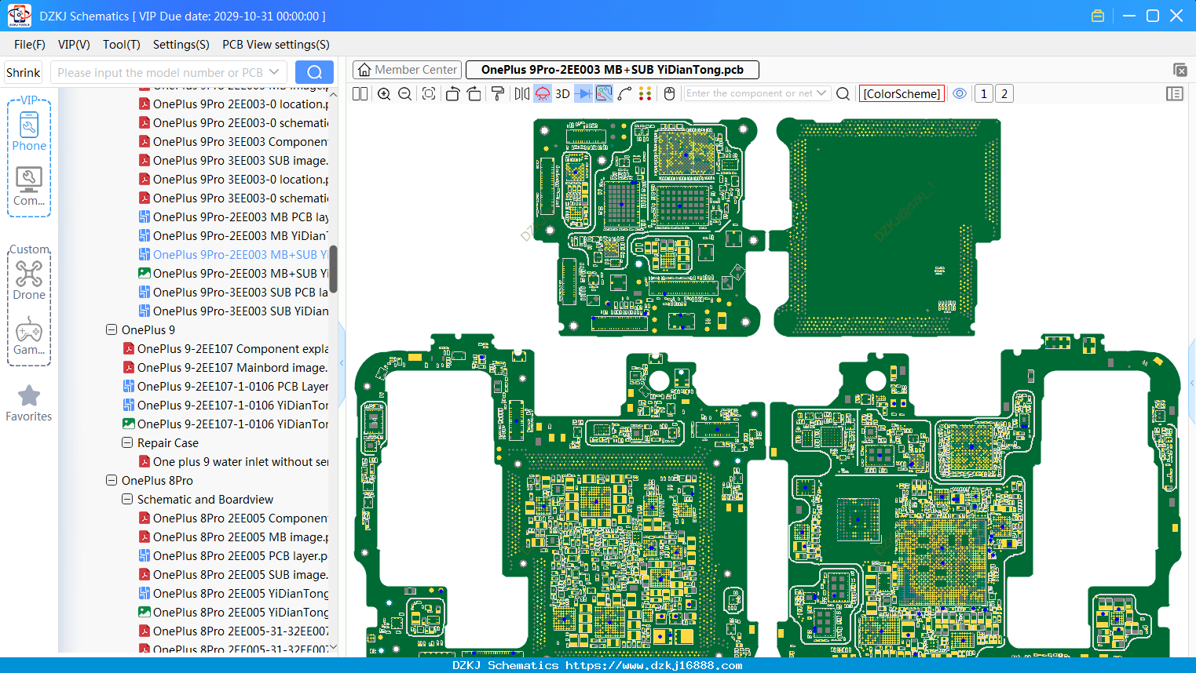
Task: Select the Computer category
Action: (x=29, y=186)
